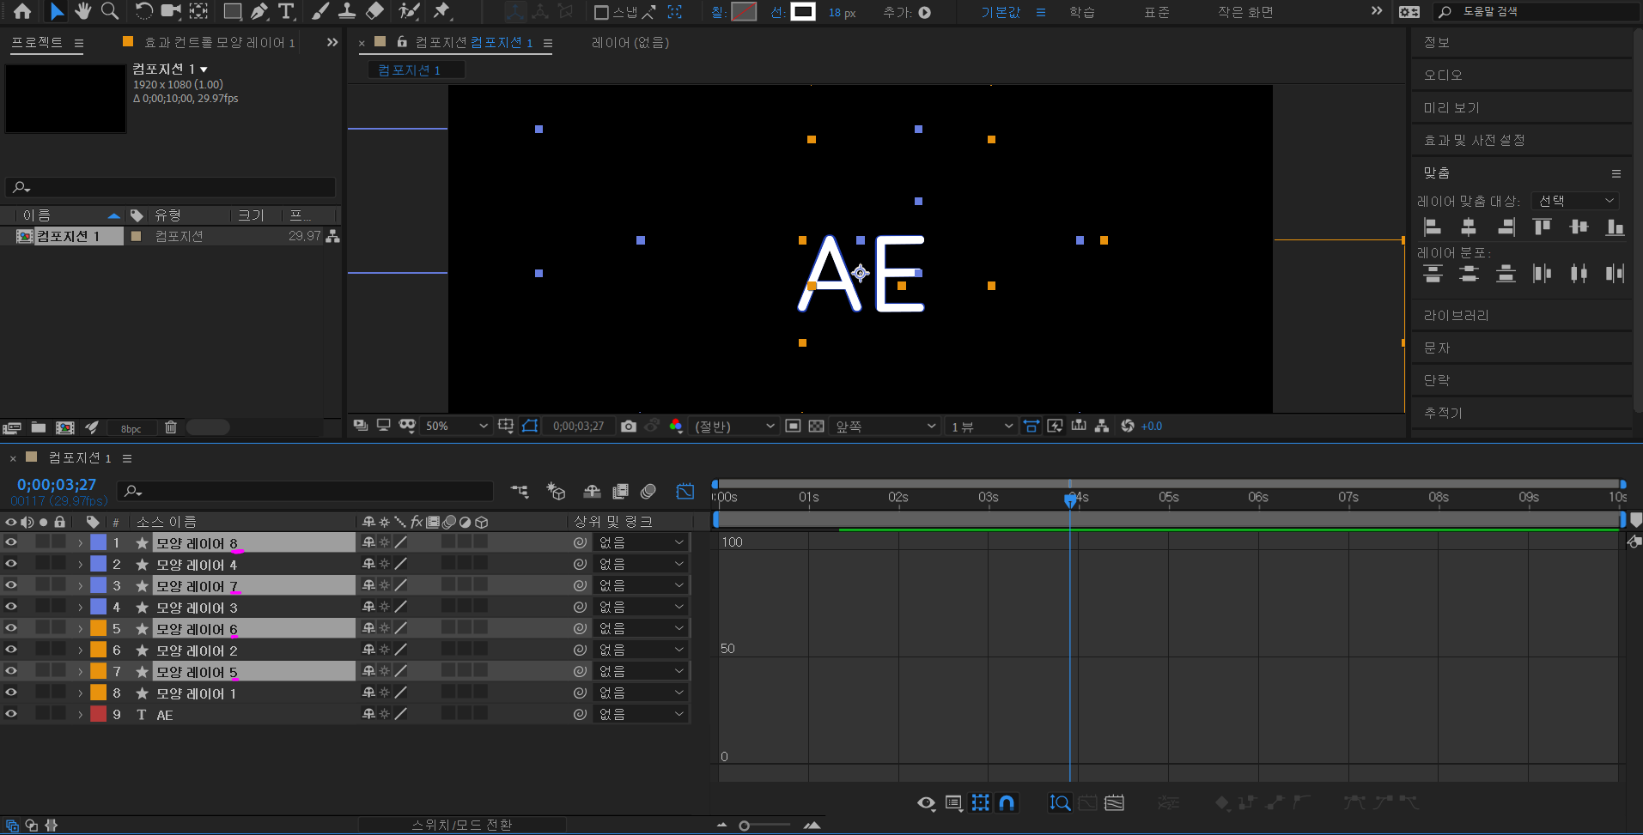This screenshot has width=1643, height=835.
Task: Switch to the 작은 화면 workspace
Action: (x=1245, y=12)
